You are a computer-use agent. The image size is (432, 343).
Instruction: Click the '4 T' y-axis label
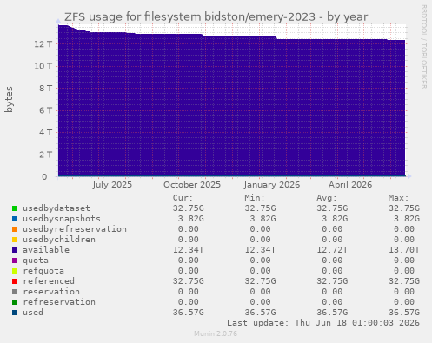[x=46, y=132]
